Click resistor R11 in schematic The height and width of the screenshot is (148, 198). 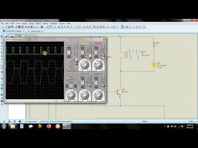tap(154, 44)
